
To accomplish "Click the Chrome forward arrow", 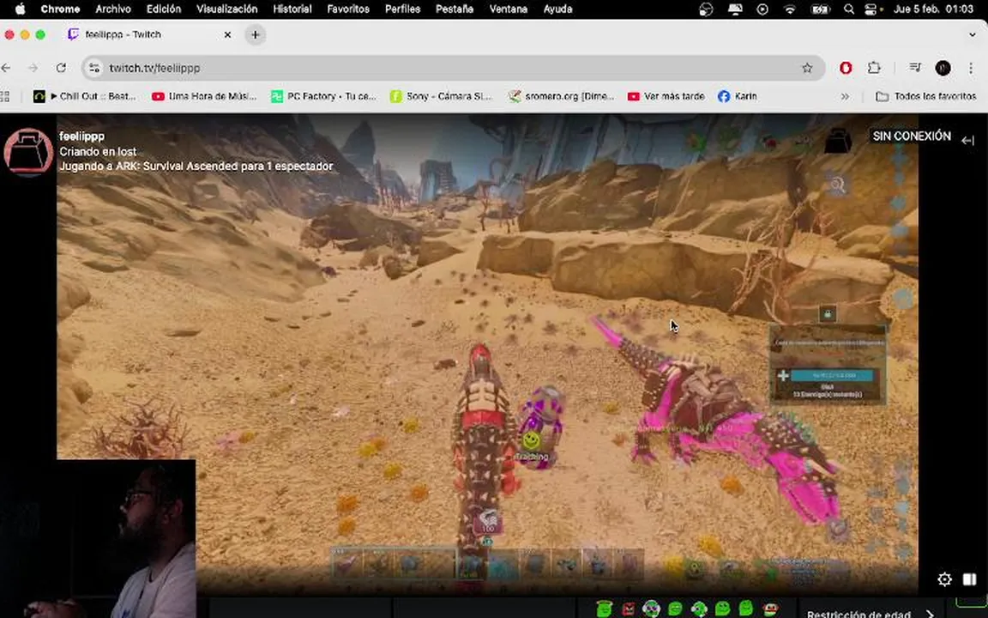I will (x=33, y=68).
